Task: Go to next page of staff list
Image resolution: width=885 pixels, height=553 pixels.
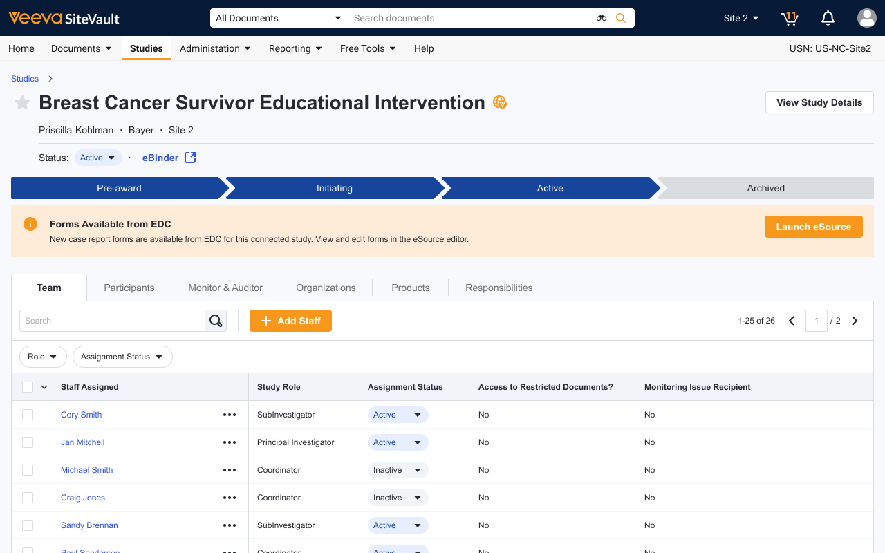Action: [855, 321]
